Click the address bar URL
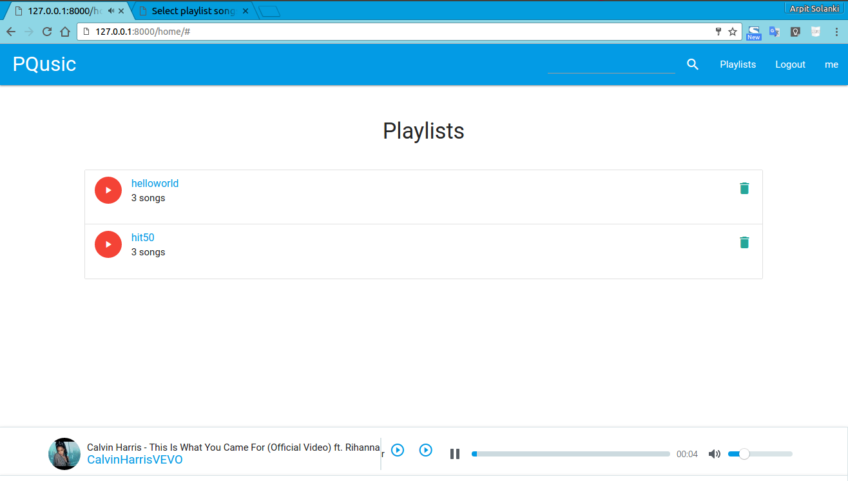 click(142, 32)
